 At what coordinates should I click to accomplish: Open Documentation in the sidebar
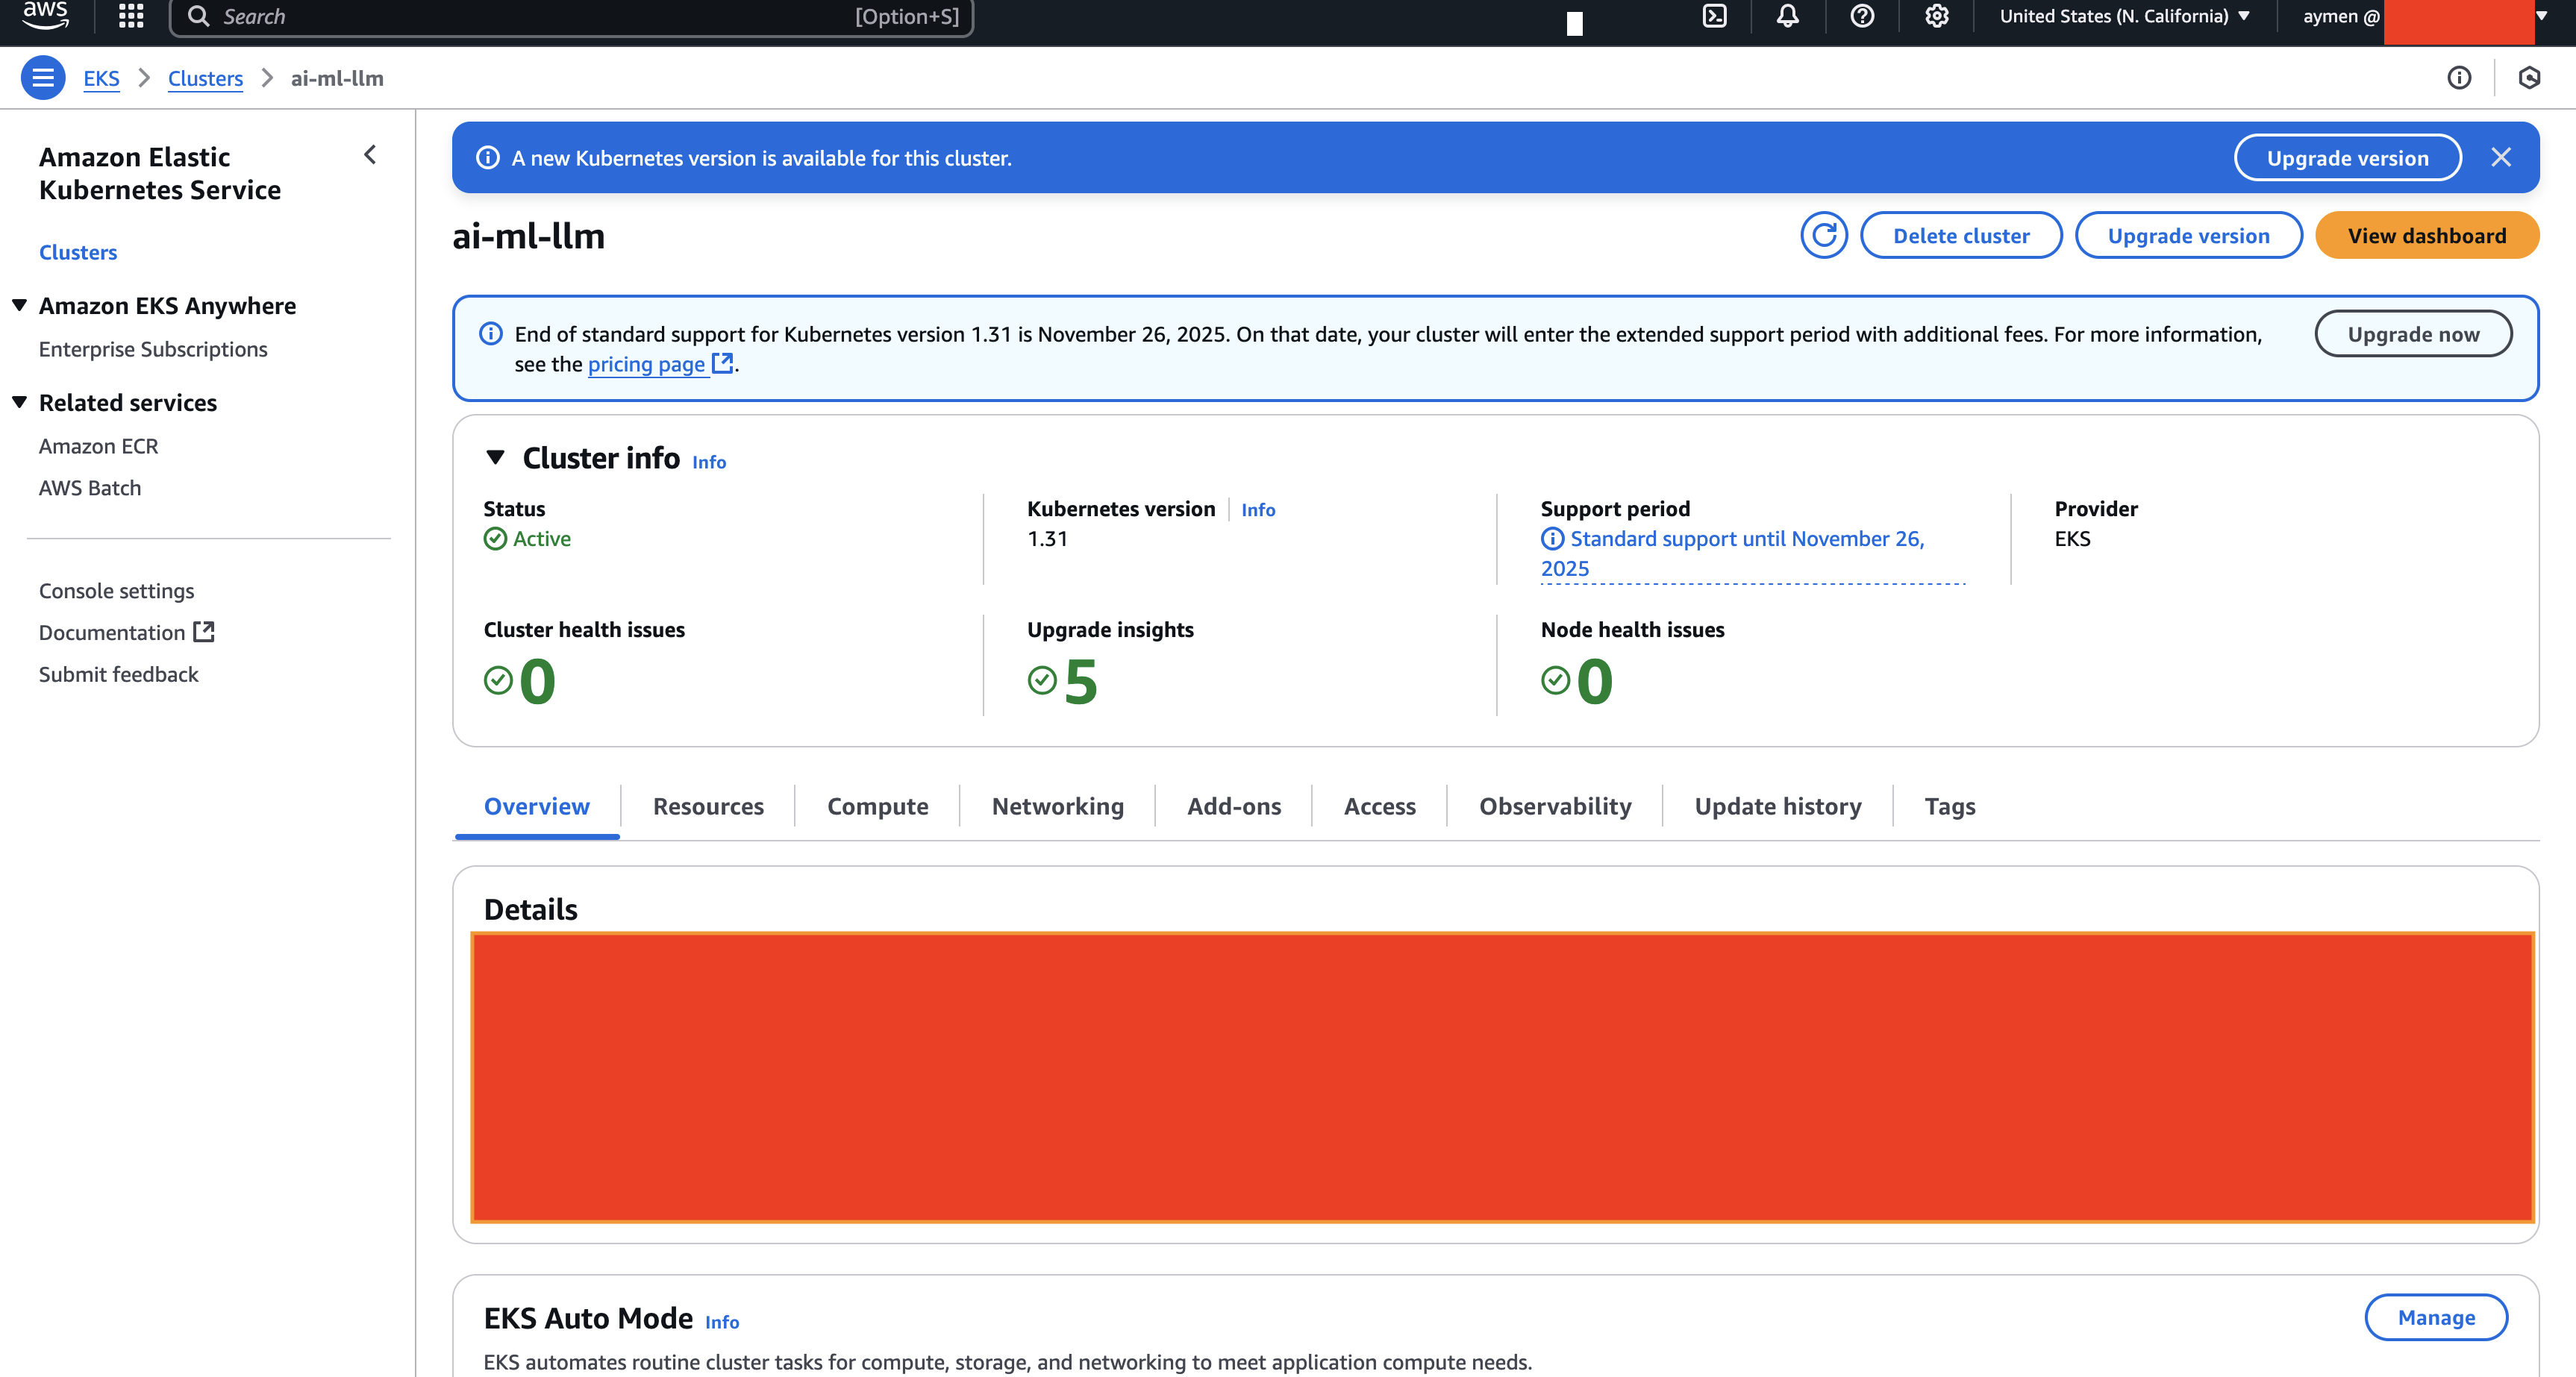pyautogui.click(x=112, y=633)
